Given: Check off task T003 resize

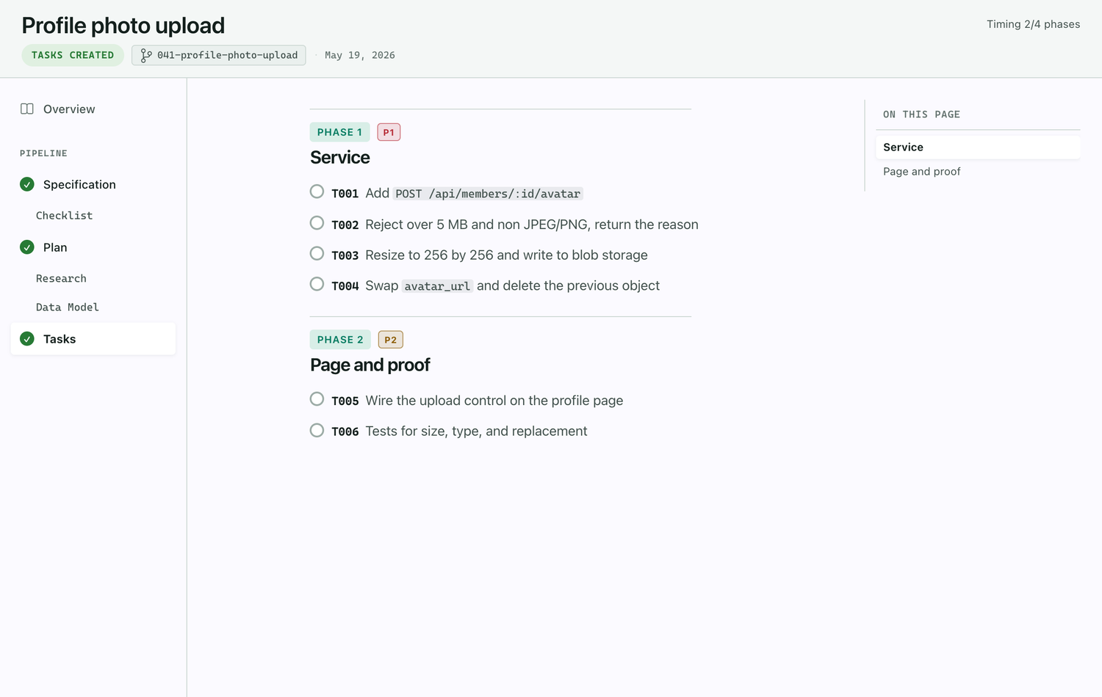Looking at the screenshot, I should [x=317, y=253].
